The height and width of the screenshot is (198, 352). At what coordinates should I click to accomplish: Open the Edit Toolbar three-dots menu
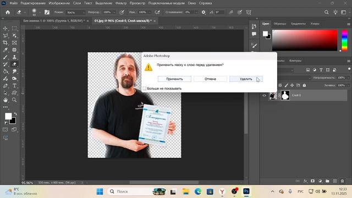pyautogui.click(x=5, y=107)
